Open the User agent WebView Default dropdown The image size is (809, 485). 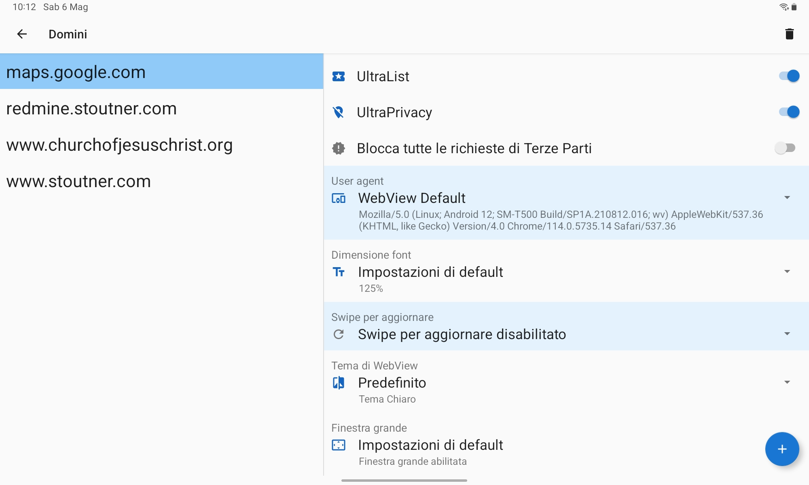(x=787, y=198)
